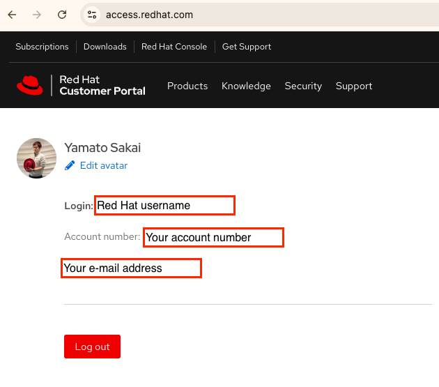Screen dimensions: 439x387
Task: Go to Downloads in top bar
Action: [x=105, y=47]
